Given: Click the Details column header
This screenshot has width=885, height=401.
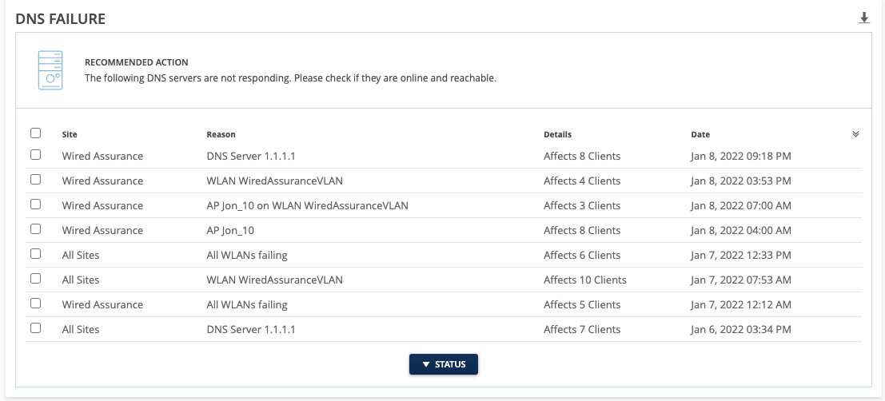Looking at the screenshot, I should tap(557, 134).
